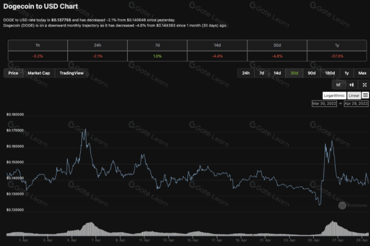The width and height of the screenshot is (370, 246).
Task: Choose the 1y chart range
Action: [x=347, y=73]
